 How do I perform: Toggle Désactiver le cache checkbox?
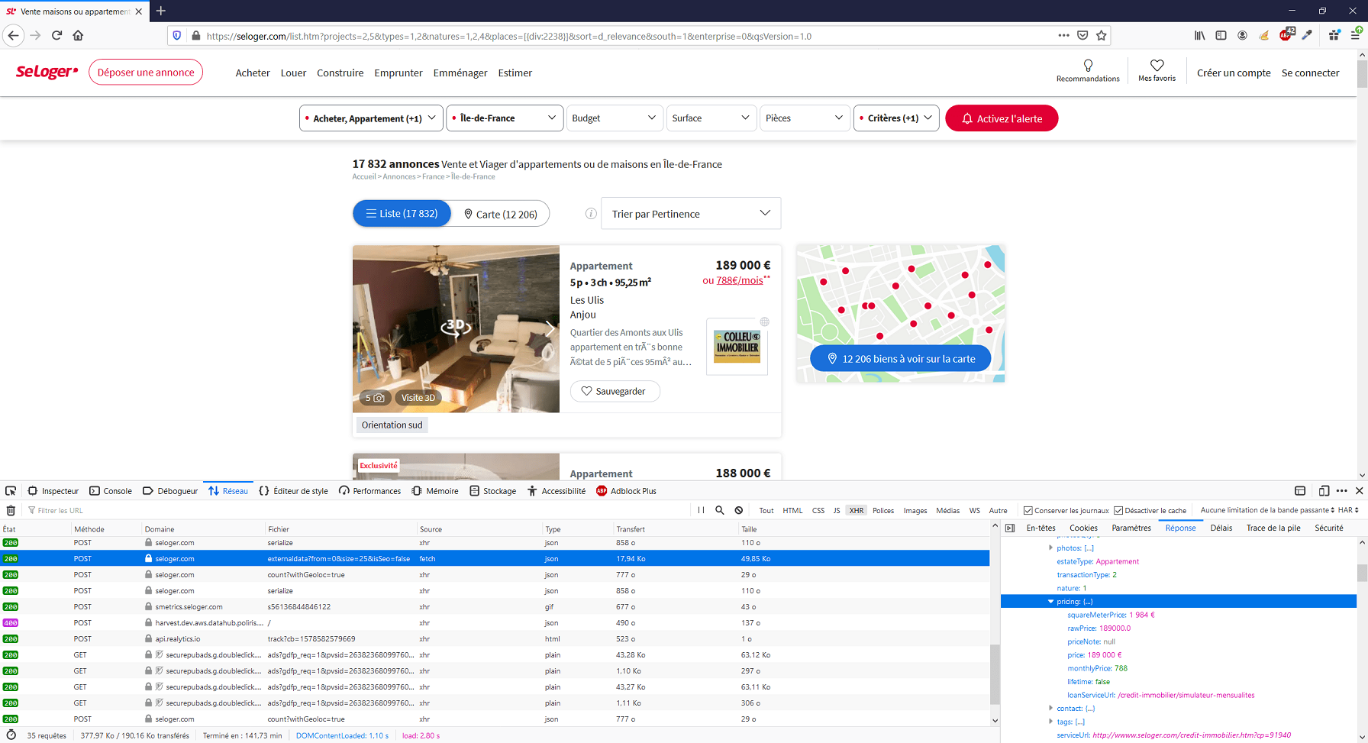pyautogui.click(x=1118, y=510)
